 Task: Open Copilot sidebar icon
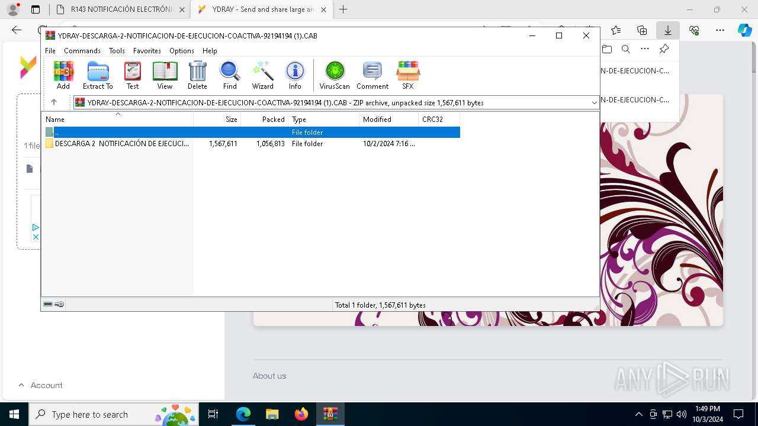(745, 30)
